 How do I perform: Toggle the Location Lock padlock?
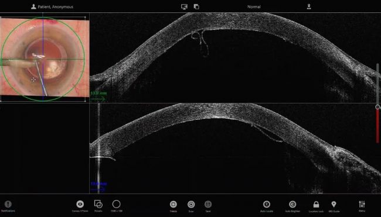click(x=316, y=204)
